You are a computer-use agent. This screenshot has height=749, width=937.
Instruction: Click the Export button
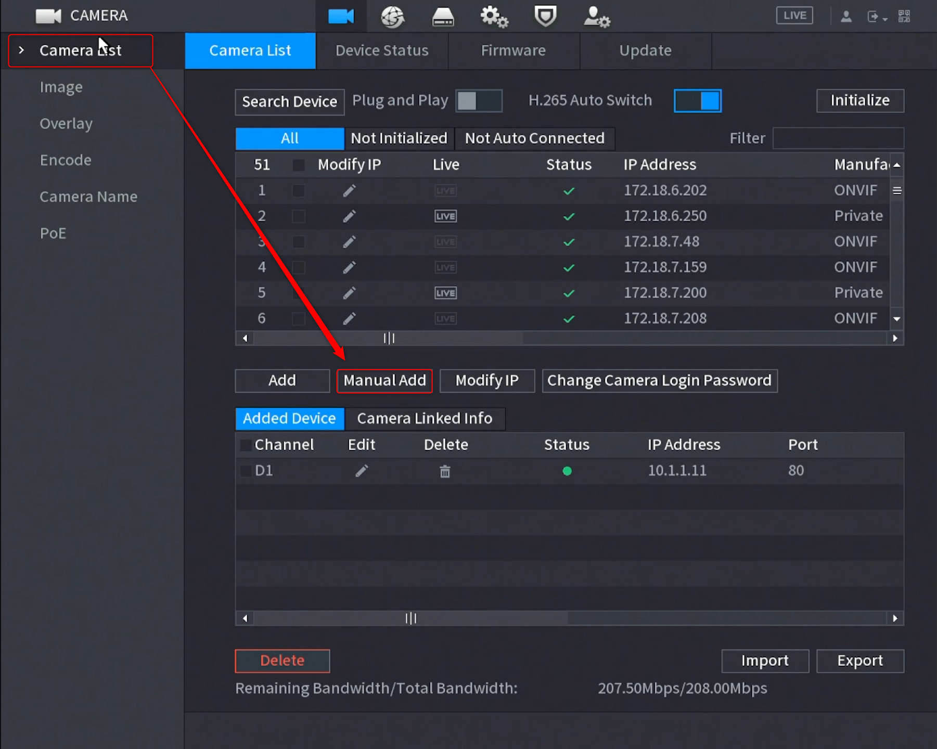tap(860, 661)
